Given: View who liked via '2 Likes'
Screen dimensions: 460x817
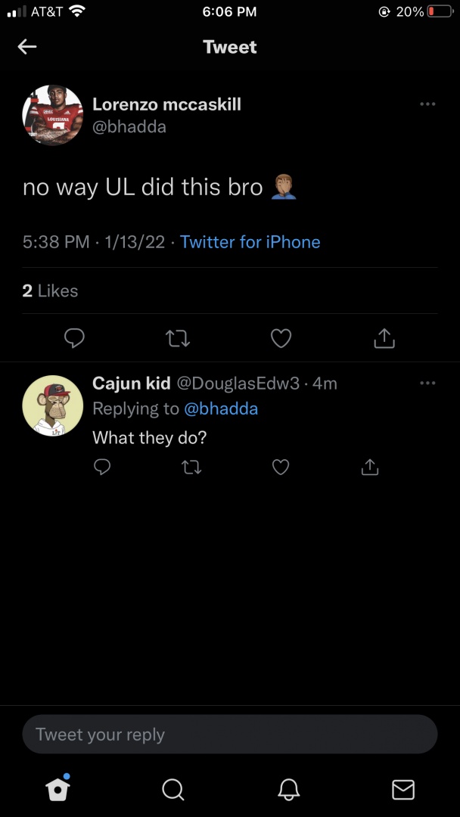Looking at the screenshot, I should 51,290.
